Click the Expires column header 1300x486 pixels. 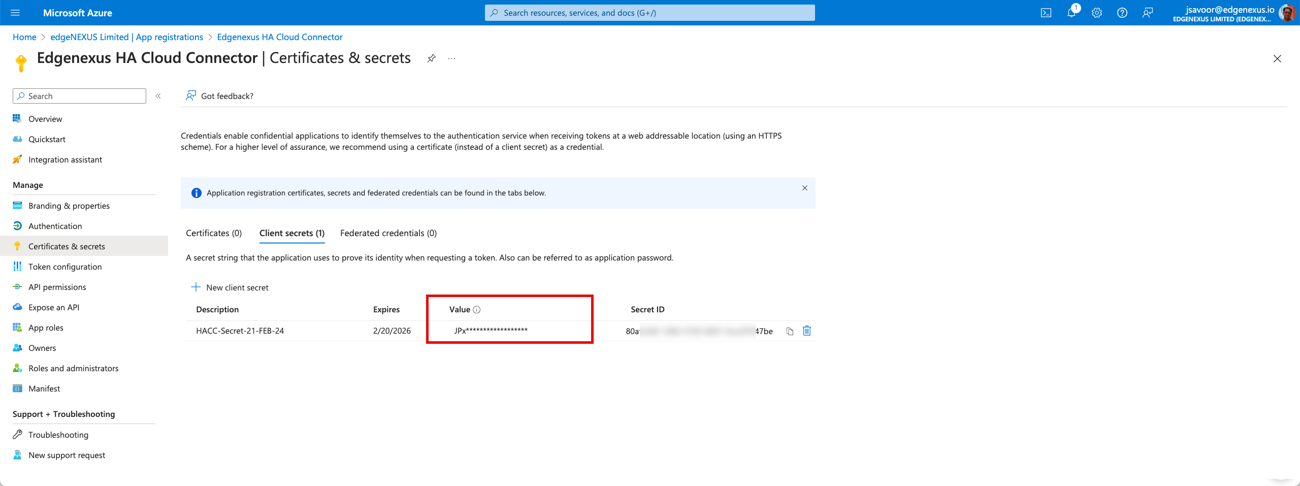[386, 309]
